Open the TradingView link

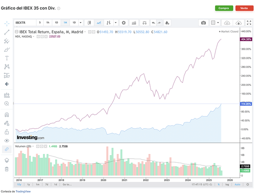[x=23, y=191]
